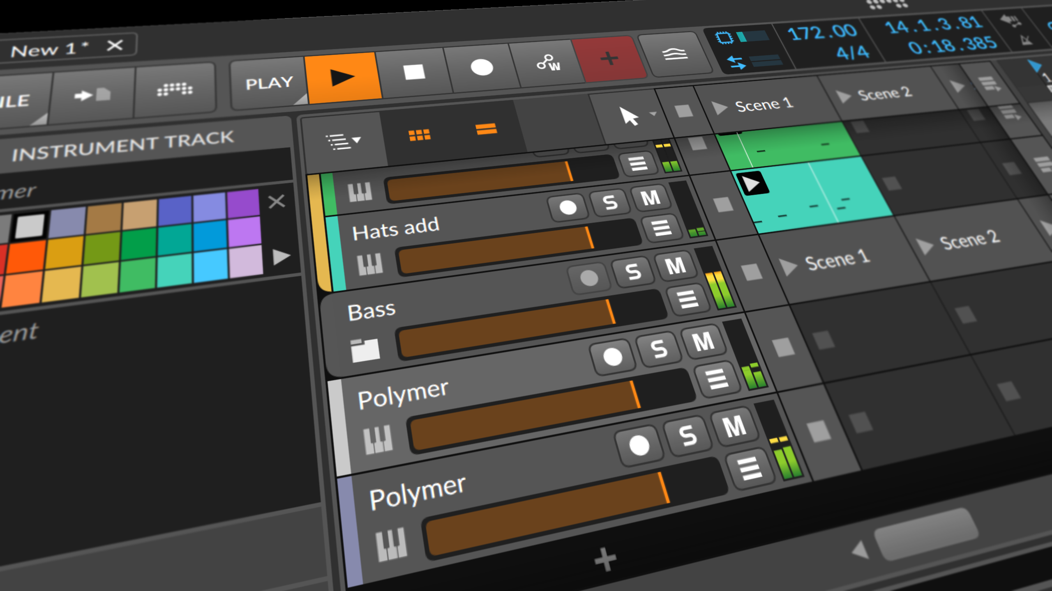Click the first Polymer track keyboard icon
1052x591 pixels.
(x=378, y=439)
